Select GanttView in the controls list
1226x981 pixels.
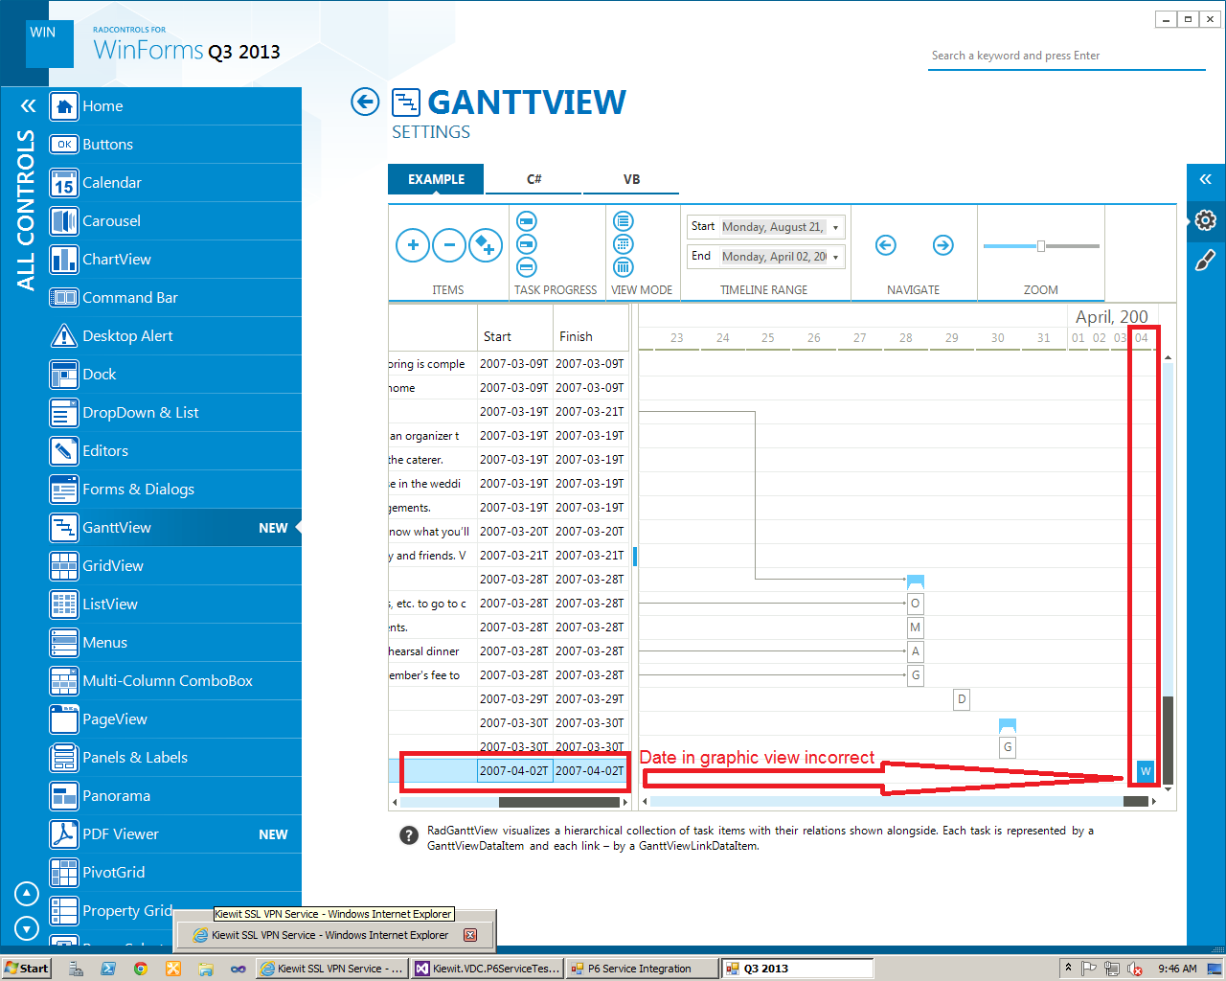pos(175,528)
